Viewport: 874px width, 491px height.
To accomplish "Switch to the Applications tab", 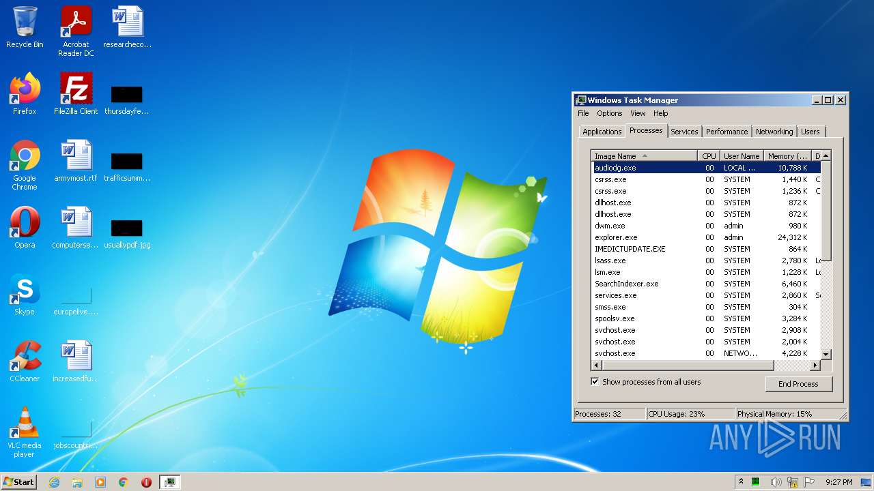I will [602, 132].
